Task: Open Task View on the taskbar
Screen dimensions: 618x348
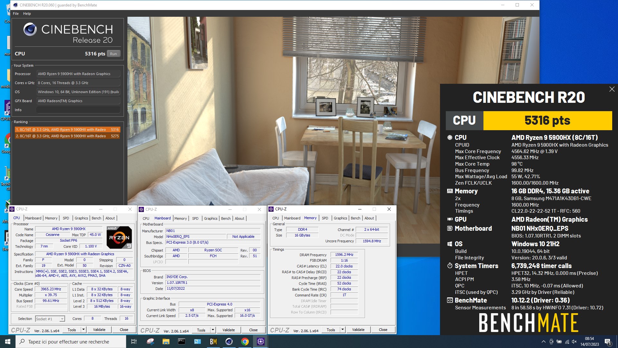Action: [134, 342]
